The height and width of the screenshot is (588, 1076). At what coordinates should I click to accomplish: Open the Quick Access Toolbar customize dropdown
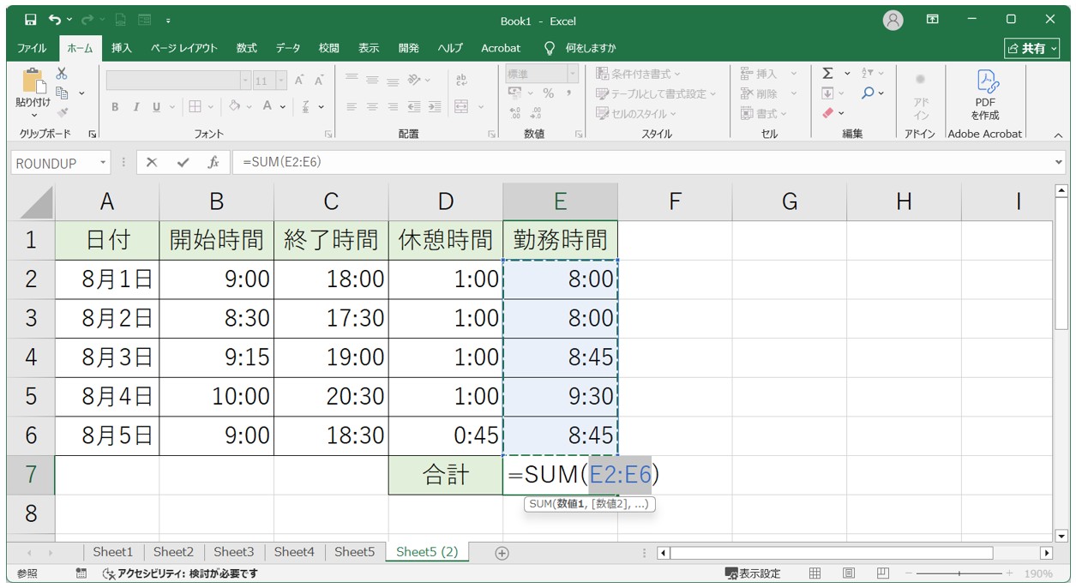(168, 20)
